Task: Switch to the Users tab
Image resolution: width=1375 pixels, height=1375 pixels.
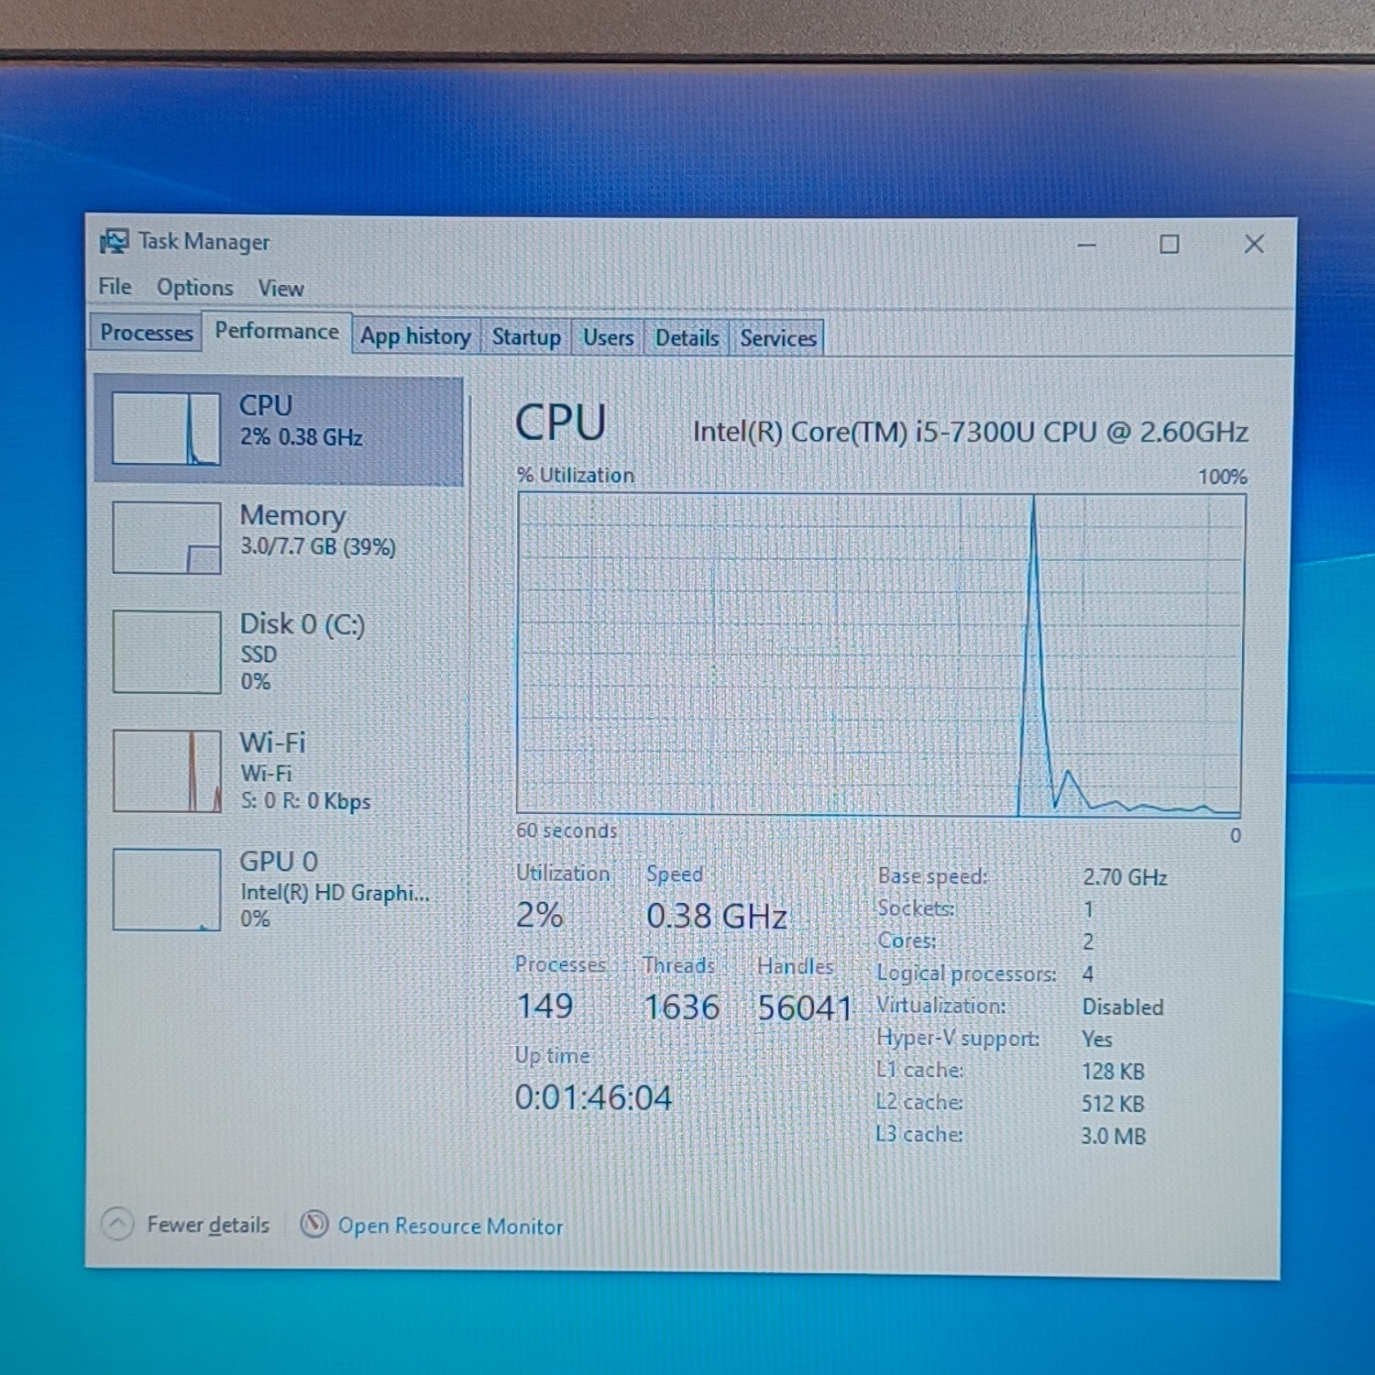Action: pyautogui.click(x=608, y=337)
